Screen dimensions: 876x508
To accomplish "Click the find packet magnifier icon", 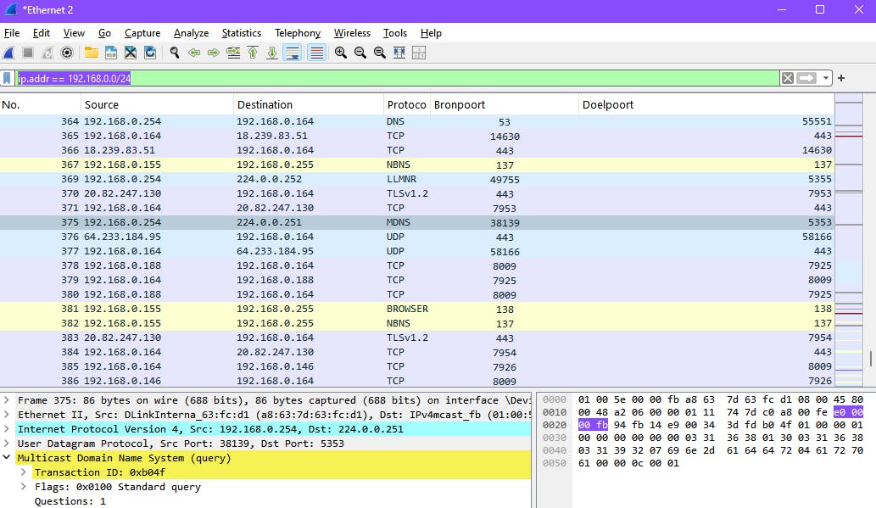I will point(175,53).
